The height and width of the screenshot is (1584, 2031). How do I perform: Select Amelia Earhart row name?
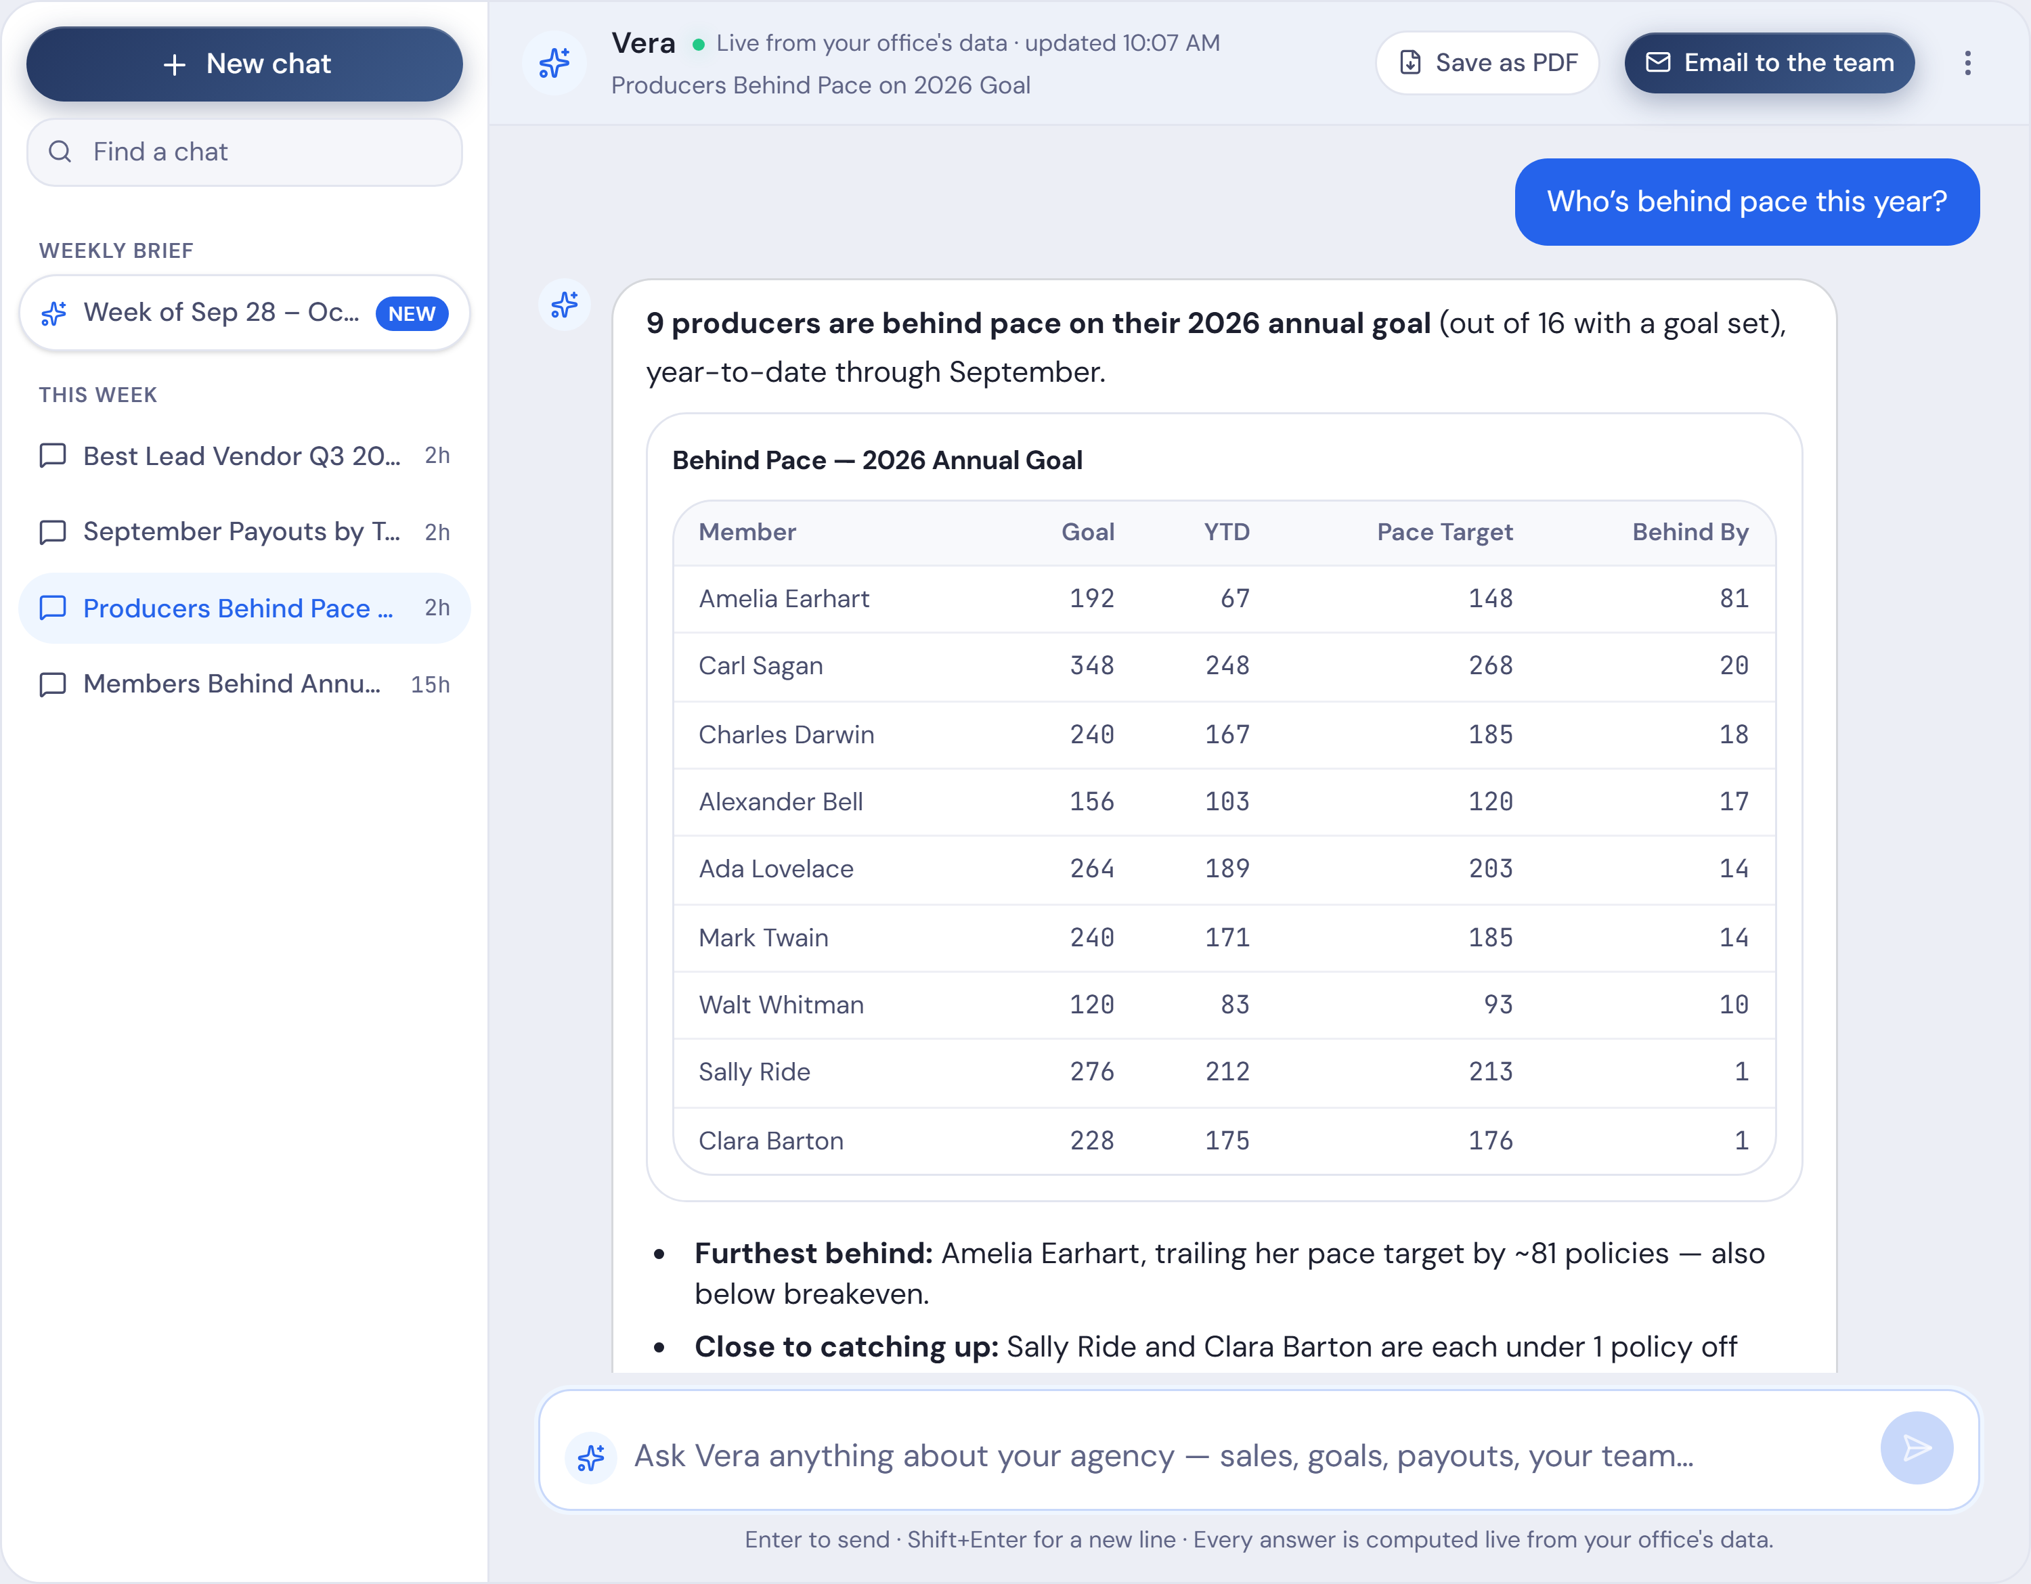click(784, 598)
